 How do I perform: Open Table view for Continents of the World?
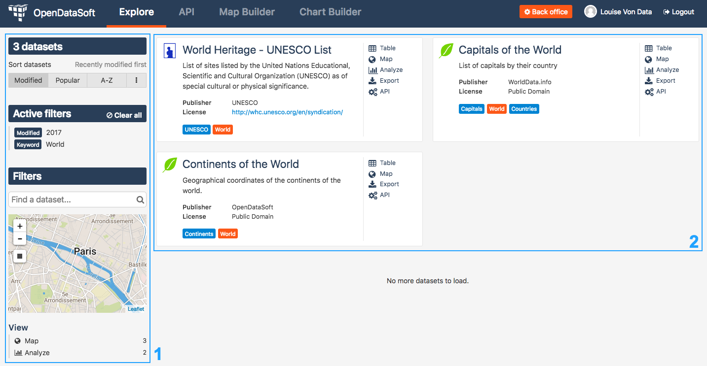[x=382, y=163]
